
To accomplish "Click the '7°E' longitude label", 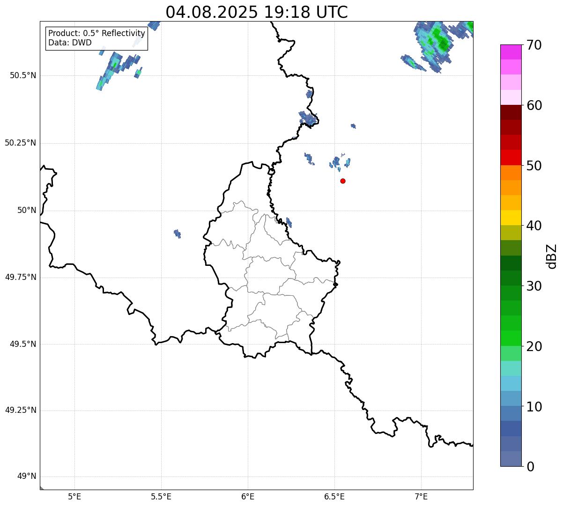I will coord(421,496).
